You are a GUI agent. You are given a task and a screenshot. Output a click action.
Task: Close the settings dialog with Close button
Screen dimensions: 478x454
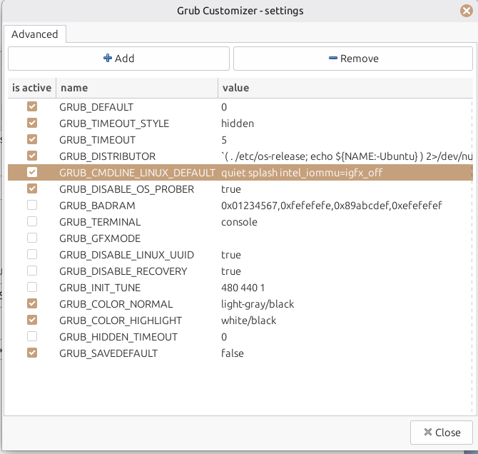(440, 432)
